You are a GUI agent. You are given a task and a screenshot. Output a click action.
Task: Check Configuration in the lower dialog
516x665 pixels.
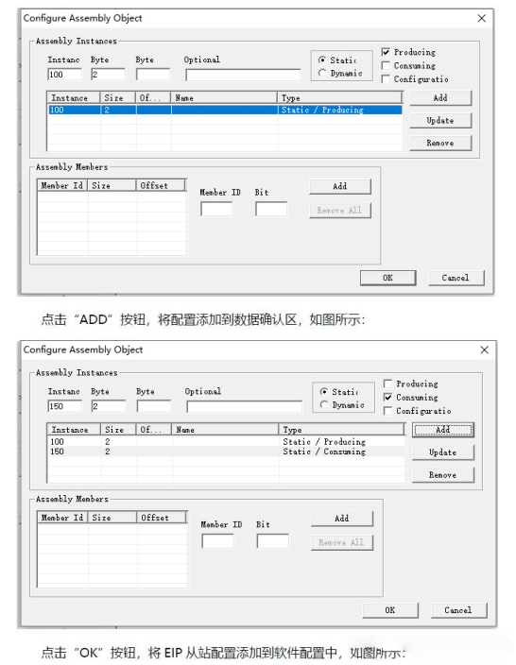[x=387, y=411]
